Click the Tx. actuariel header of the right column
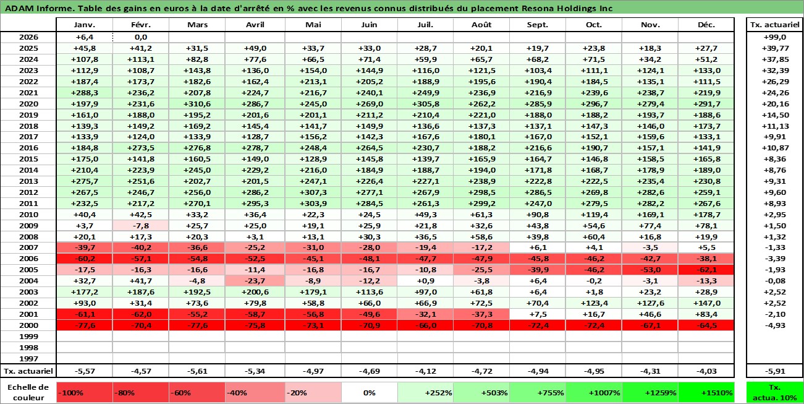This screenshot has height=404, width=804. (774, 25)
